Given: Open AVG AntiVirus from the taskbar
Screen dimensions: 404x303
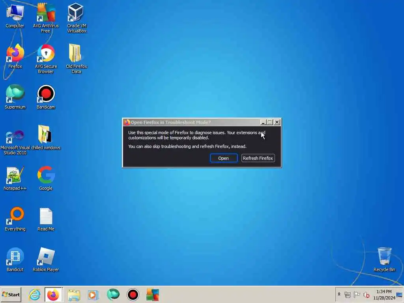Looking at the screenshot, I should 152,294.
